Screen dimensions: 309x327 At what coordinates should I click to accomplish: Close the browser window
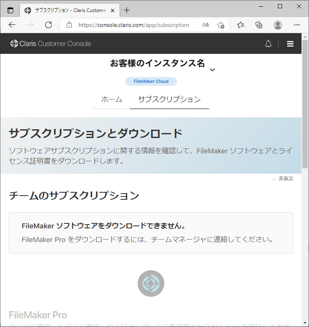click(x=299, y=7)
